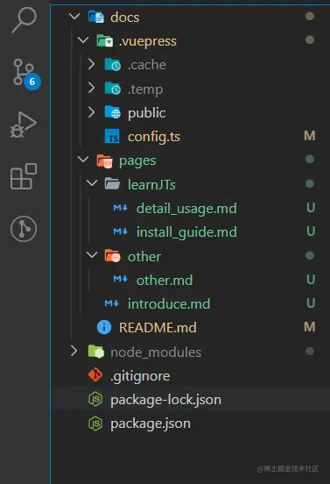
Task: Open the Search view in the activity bar
Action: pyautogui.click(x=24, y=19)
